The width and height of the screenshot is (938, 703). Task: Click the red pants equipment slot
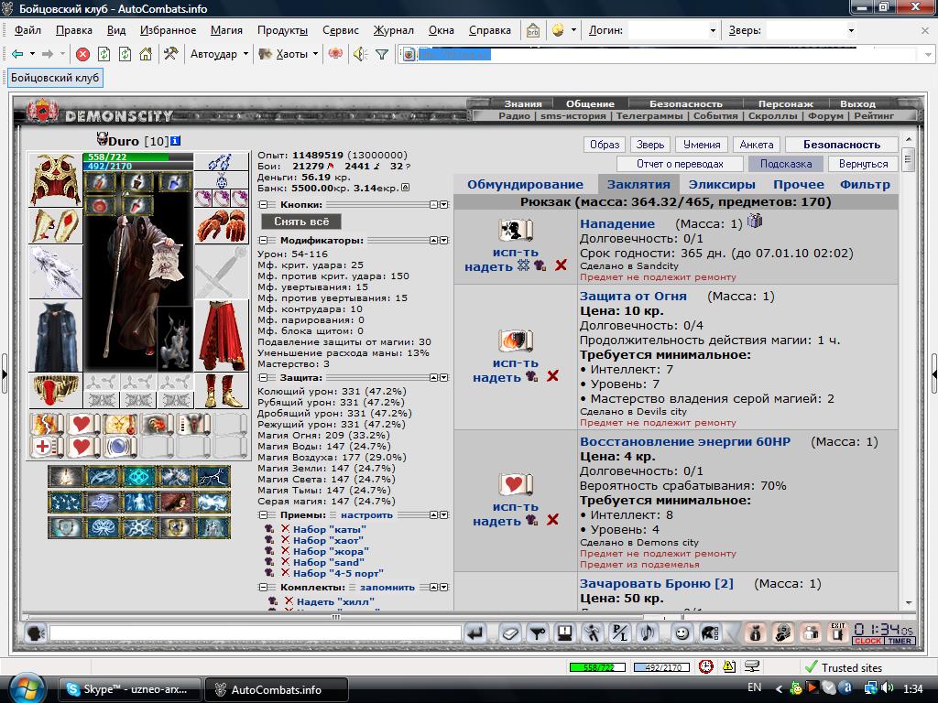point(222,335)
